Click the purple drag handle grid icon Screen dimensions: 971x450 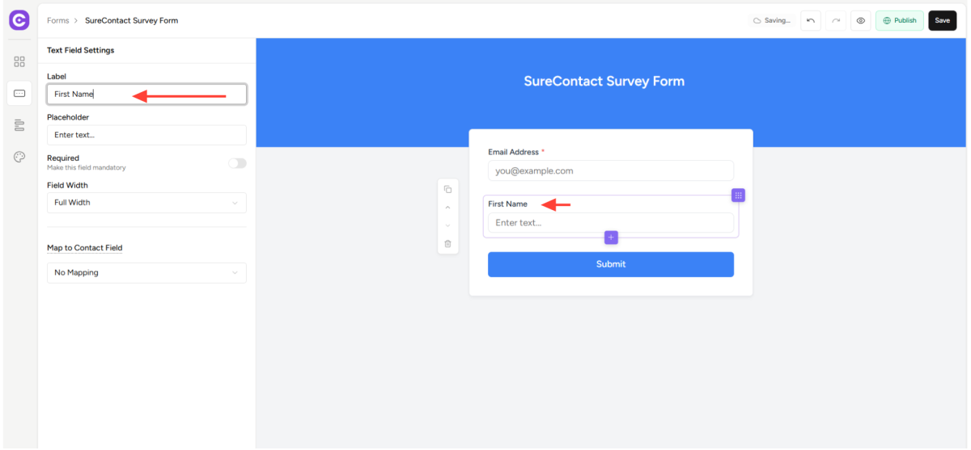tap(738, 196)
